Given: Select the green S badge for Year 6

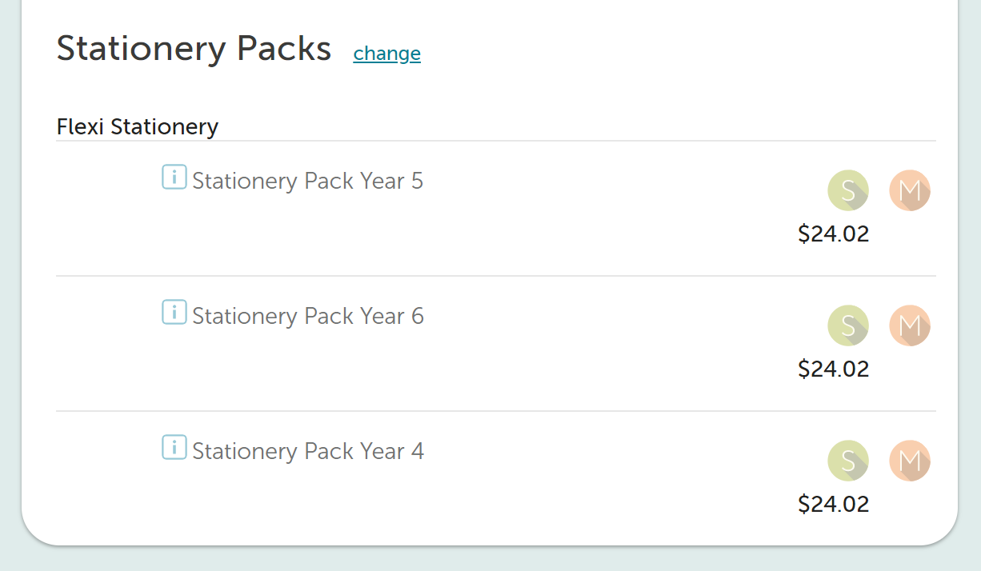Looking at the screenshot, I should [848, 326].
